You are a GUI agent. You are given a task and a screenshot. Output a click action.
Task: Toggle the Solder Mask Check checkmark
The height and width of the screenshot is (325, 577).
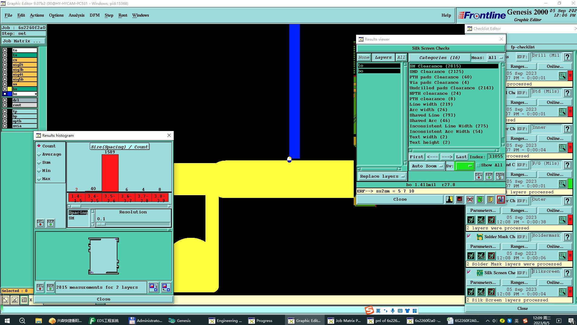pos(469,236)
